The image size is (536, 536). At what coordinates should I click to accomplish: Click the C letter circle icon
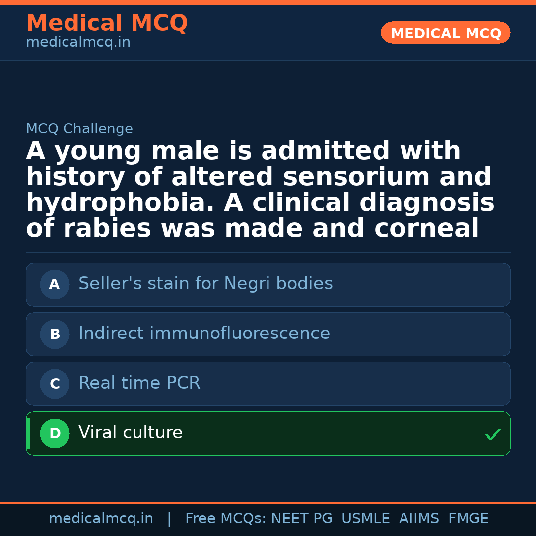coord(55,384)
